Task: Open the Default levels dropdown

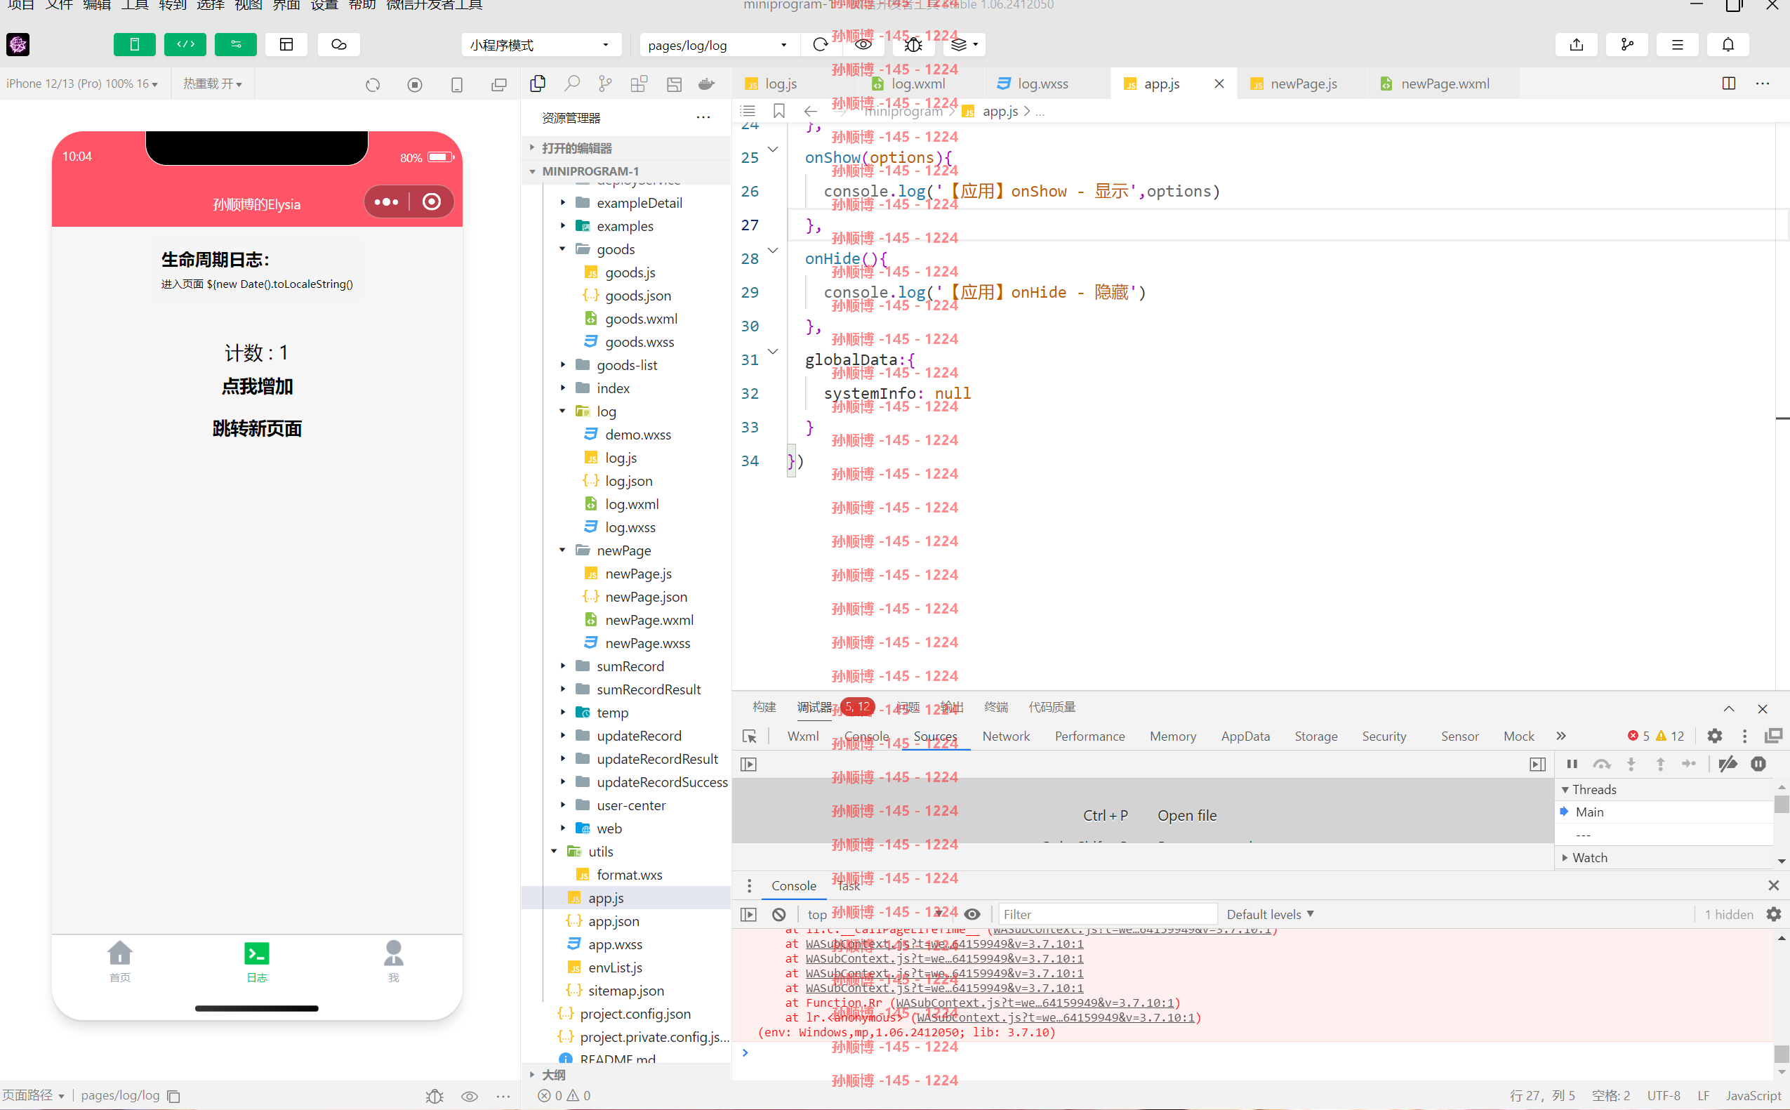Action: pos(1271,914)
